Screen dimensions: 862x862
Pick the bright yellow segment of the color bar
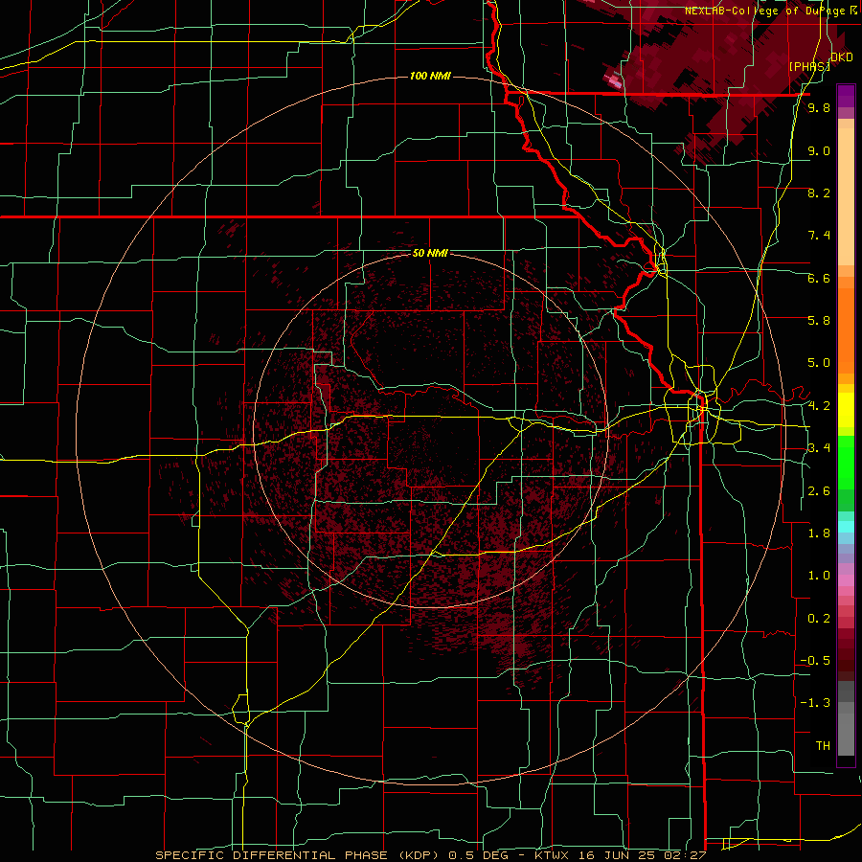846,410
